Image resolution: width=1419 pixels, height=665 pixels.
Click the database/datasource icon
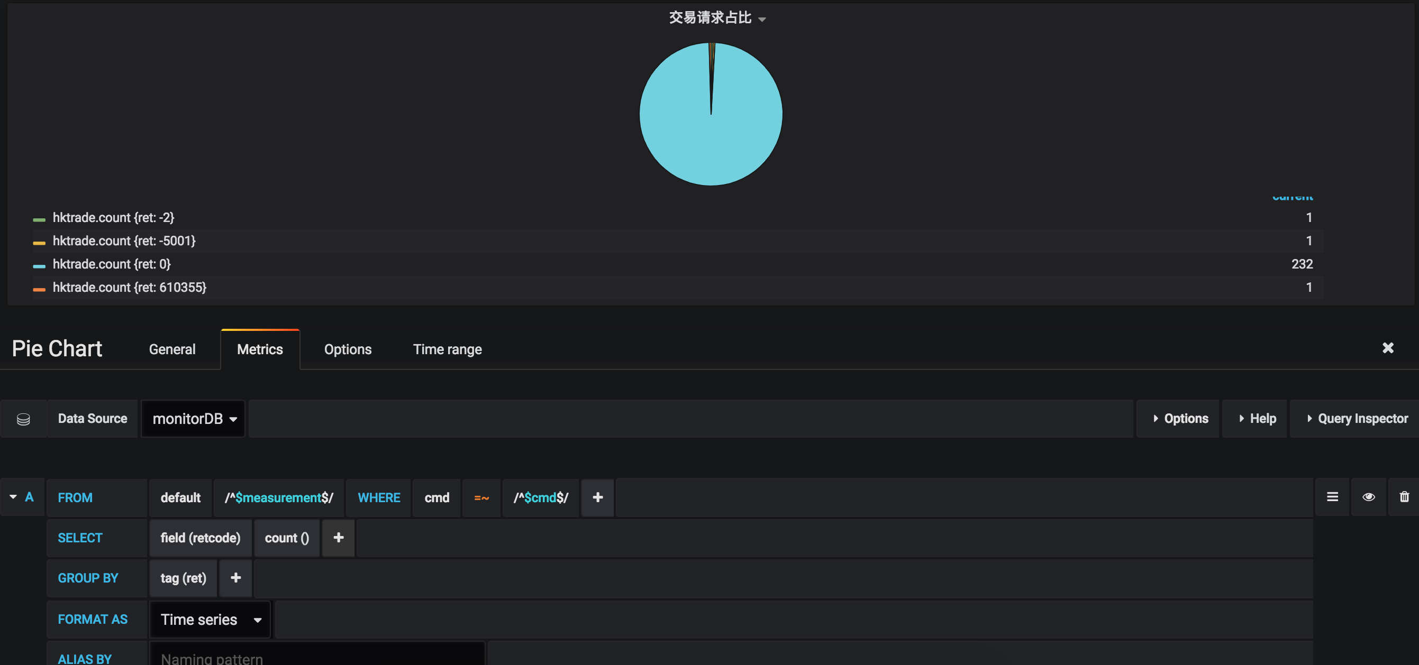(24, 418)
